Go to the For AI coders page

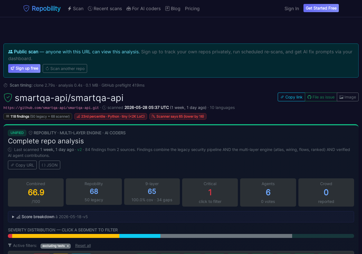click(x=143, y=8)
